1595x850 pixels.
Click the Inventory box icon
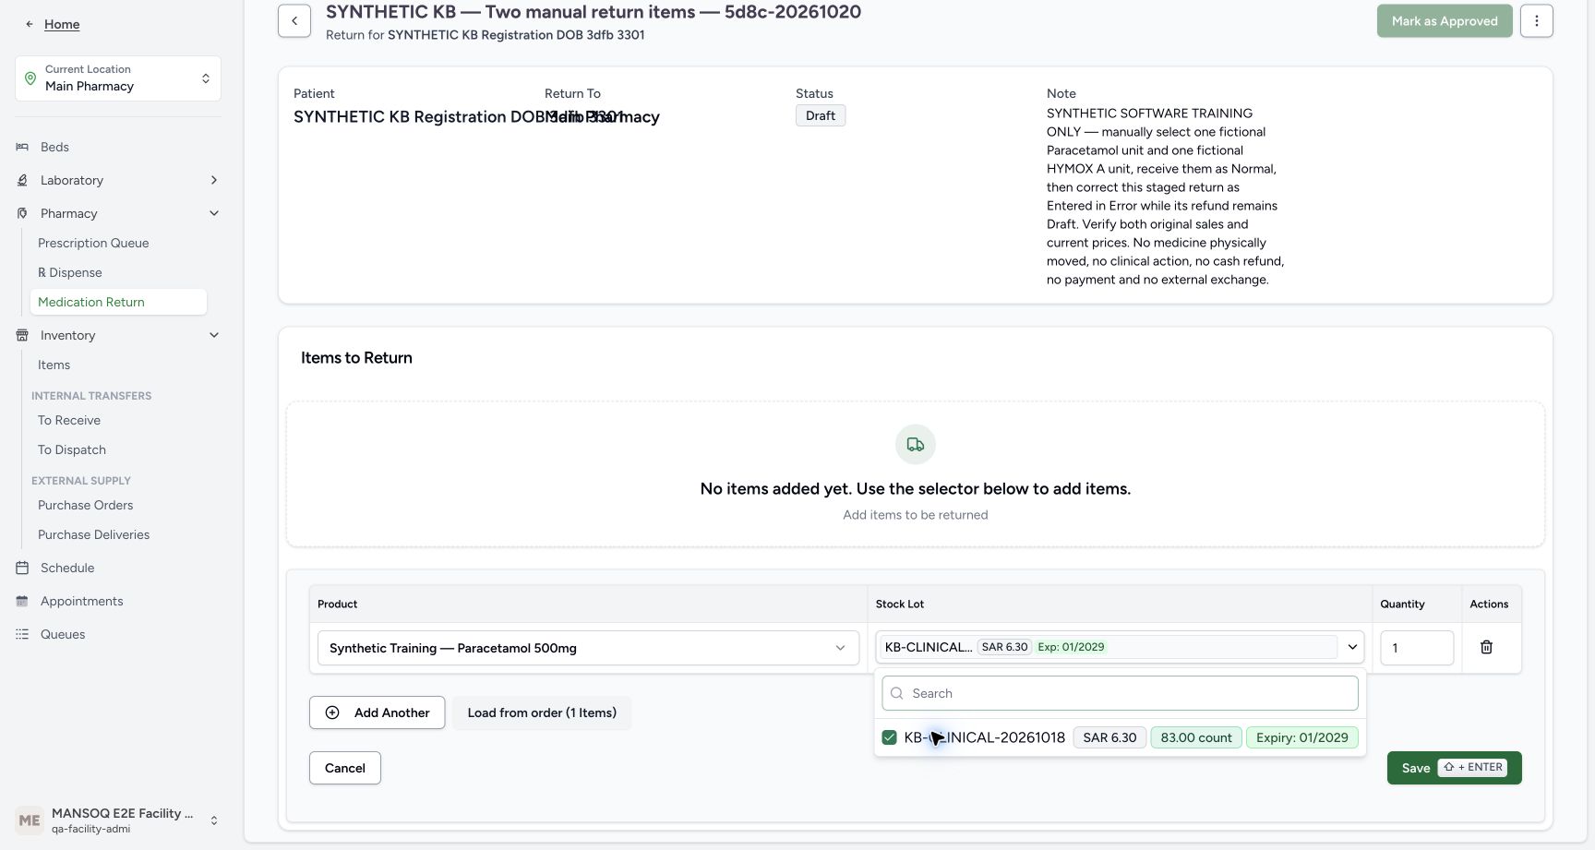22,335
